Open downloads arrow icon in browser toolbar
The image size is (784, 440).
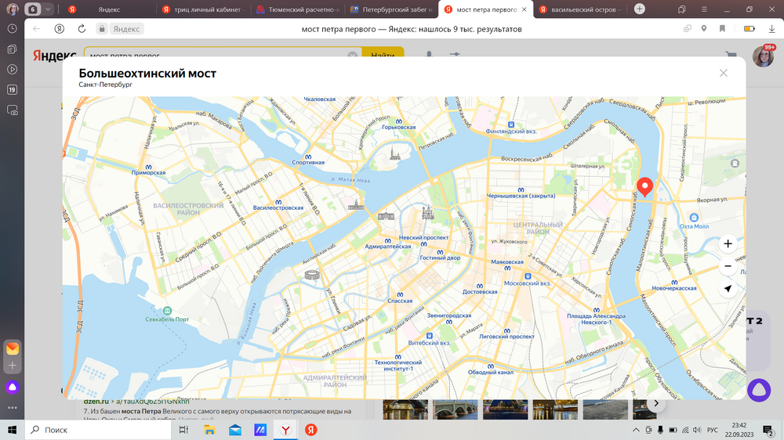click(771, 29)
